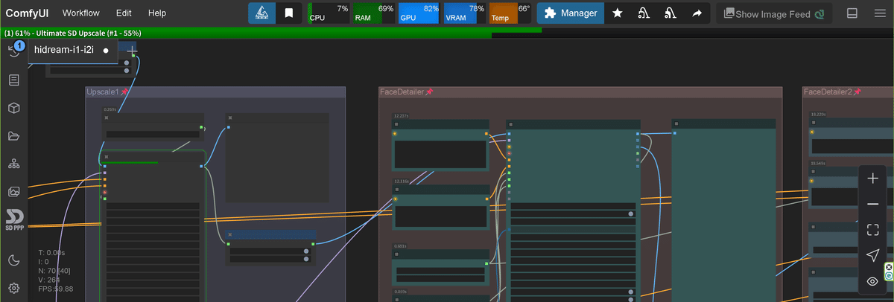Click Show Image Feed button
The image size is (894, 302).
tap(774, 13)
